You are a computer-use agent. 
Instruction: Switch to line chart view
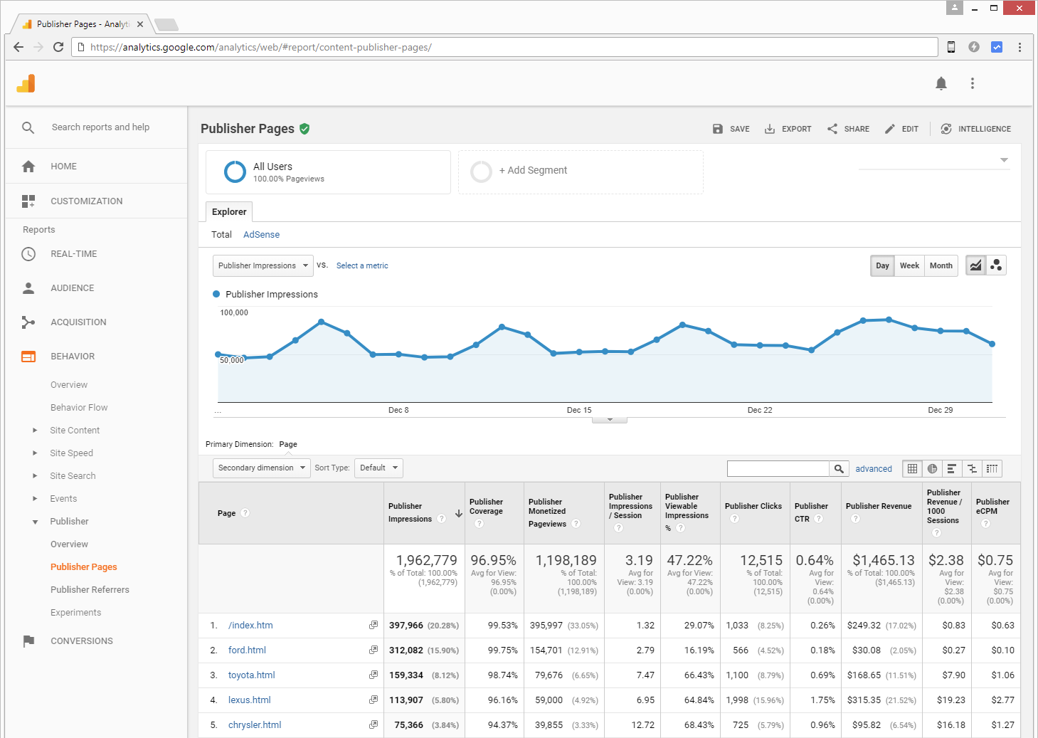pyautogui.click(x=975, y=265)
